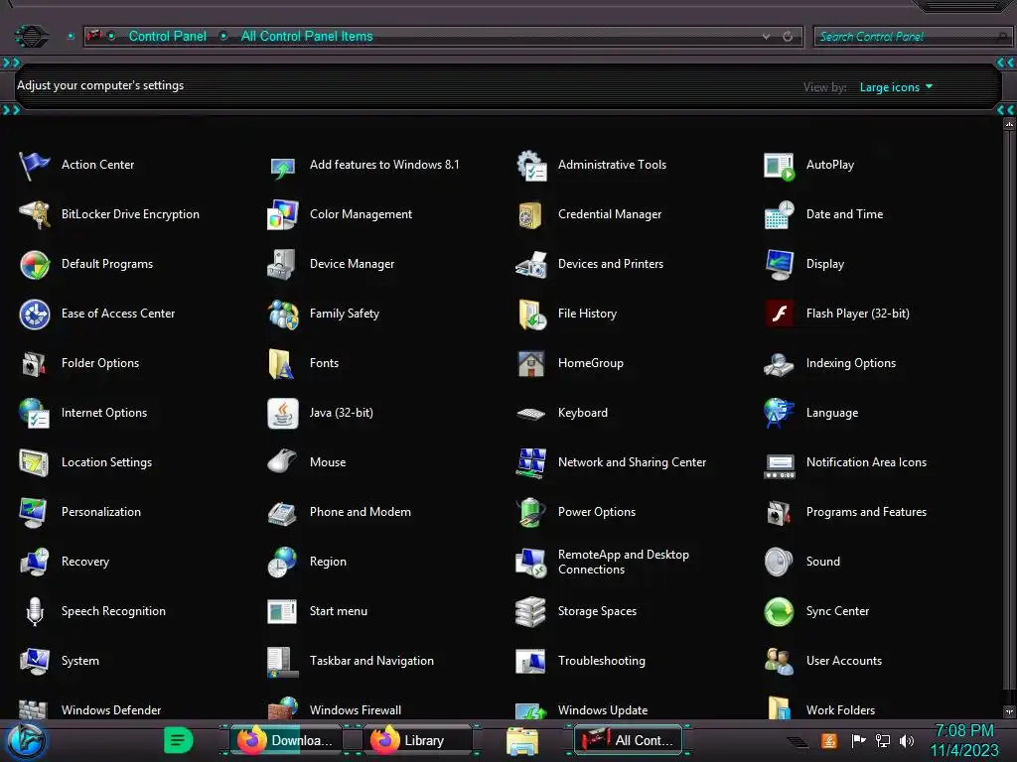This screenshot has height=762, width=1017.
Task: Click the scrollbar up arrow
Action: pyautogui.click(x=1009, y=124)
